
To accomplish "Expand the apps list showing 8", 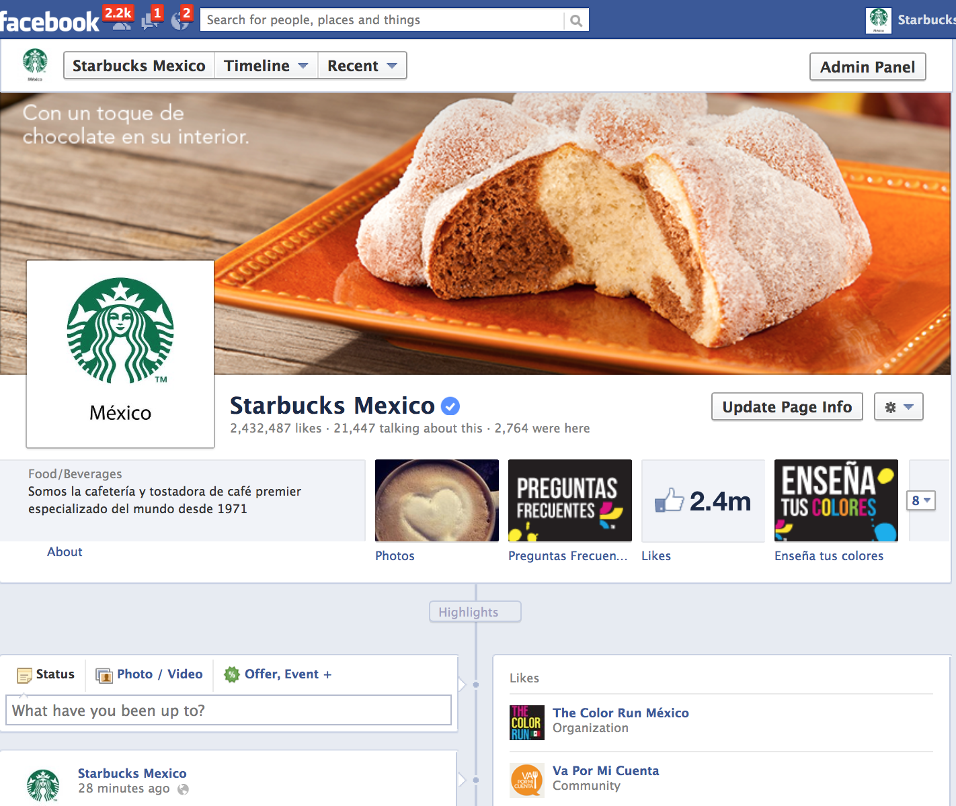I will (922, 500).
